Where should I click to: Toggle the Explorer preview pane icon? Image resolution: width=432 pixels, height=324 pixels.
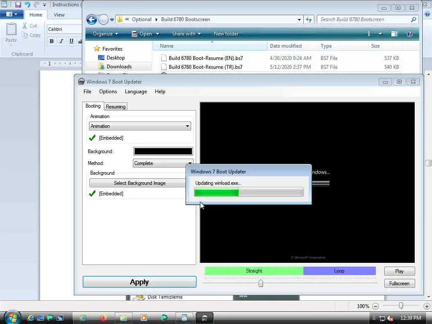click(x=394, y=34)
